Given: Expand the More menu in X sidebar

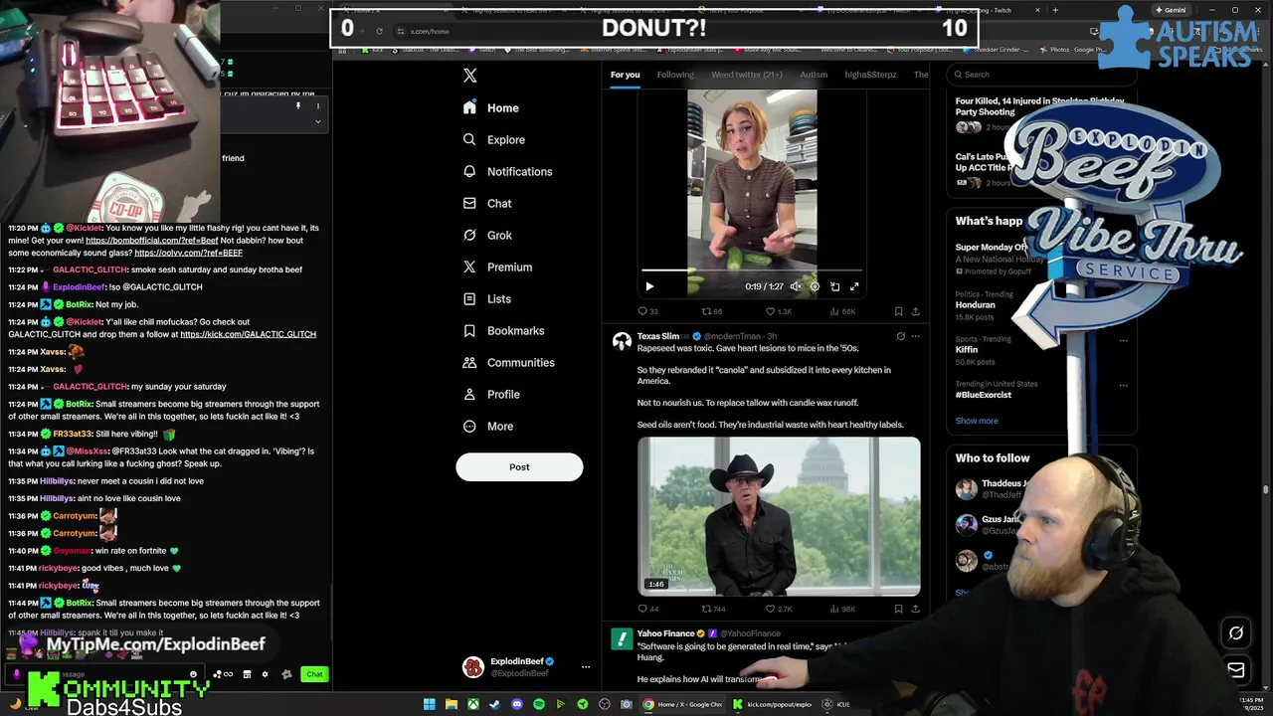Looking at the screenshot, I should [x=488, y=426].
